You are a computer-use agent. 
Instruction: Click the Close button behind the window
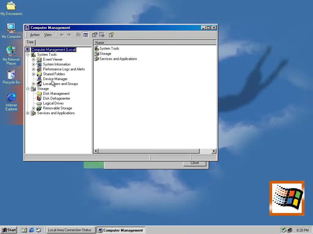(x=195, y=163)
